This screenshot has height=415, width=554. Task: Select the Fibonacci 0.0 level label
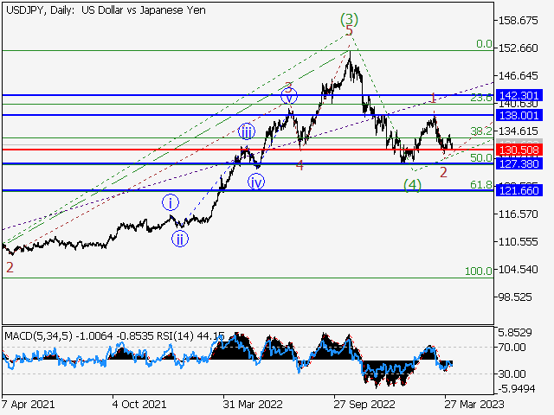tap(484, 44)
